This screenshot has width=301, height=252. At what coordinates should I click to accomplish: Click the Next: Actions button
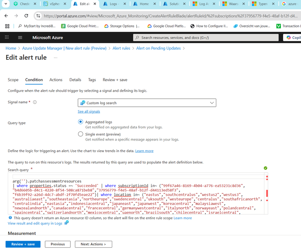click(x=94, y=244)
